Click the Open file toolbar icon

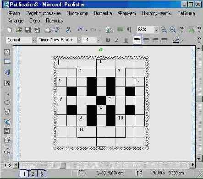[18, 30]
